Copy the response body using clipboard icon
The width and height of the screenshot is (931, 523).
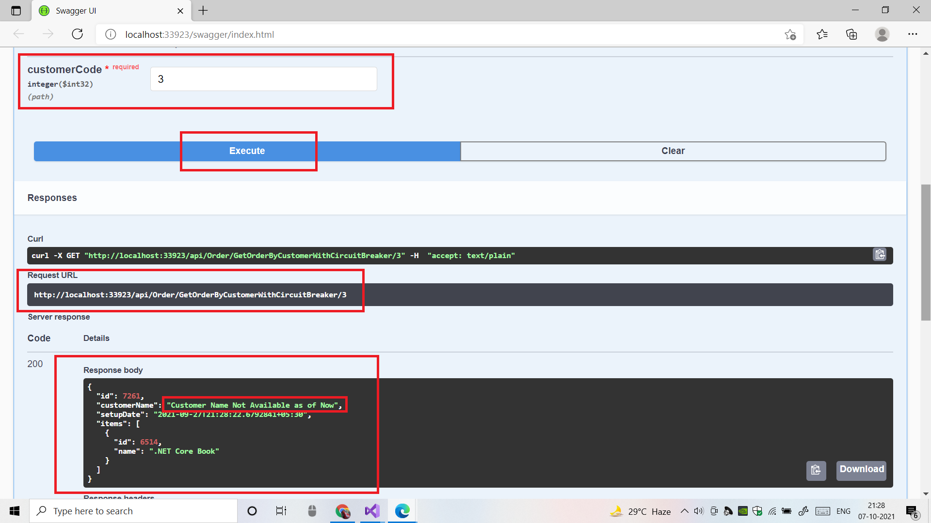[x=816, y=471]
